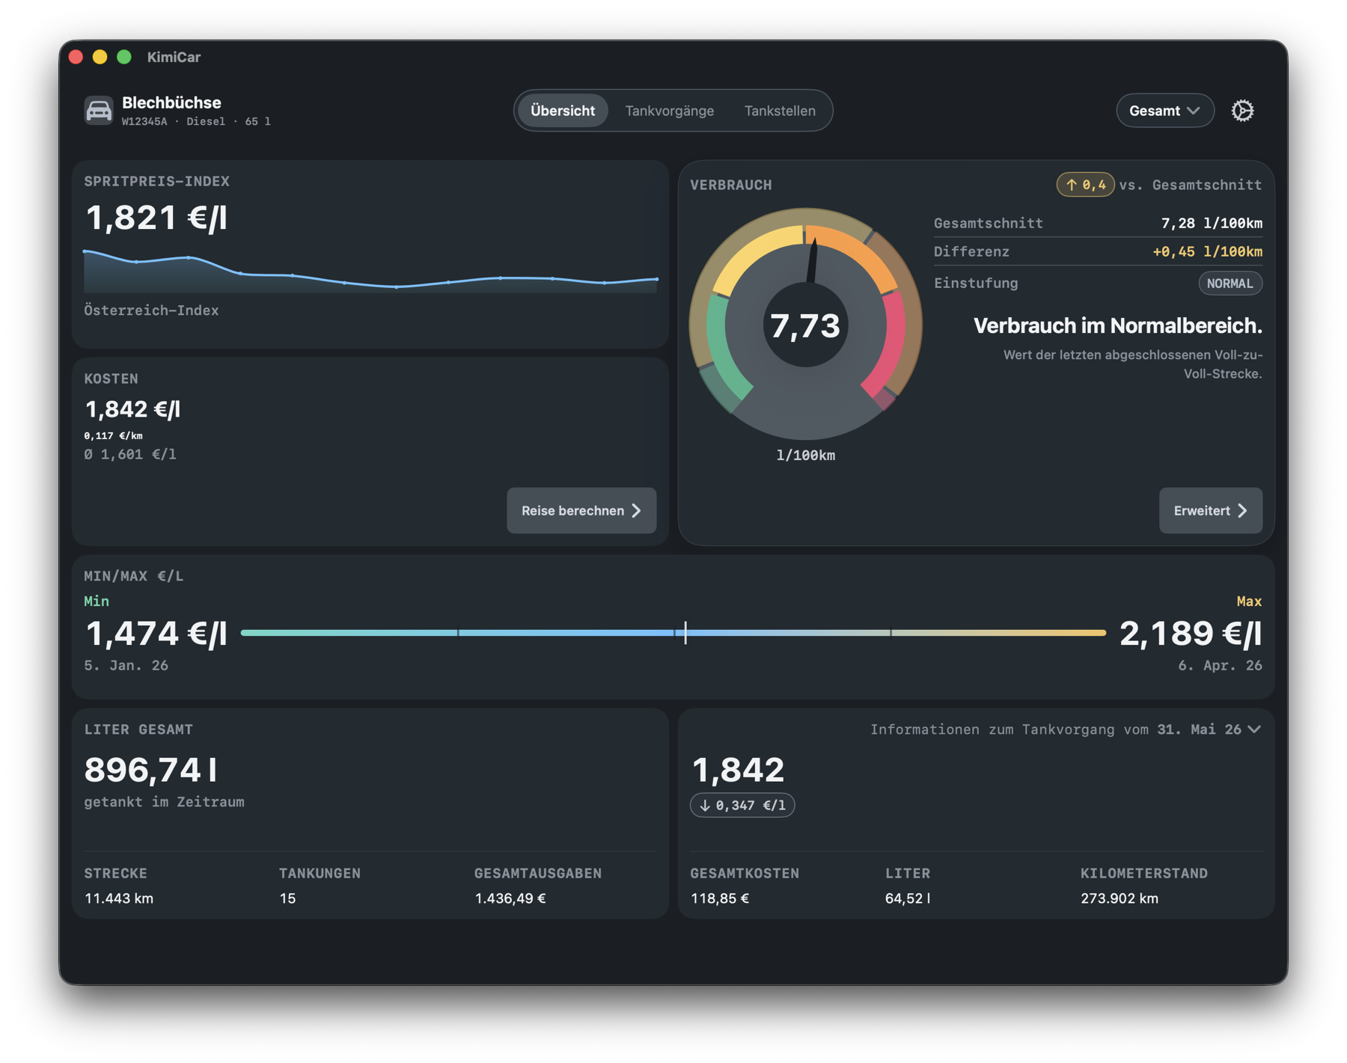Click the Spritpreis-Index line chart
Viewport: 1347px width, 1063px height.
point(370,271)
